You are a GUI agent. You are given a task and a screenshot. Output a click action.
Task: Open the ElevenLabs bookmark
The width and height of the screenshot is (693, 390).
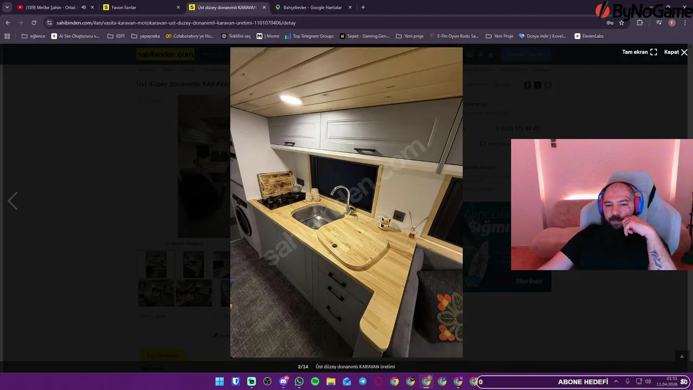589,36
